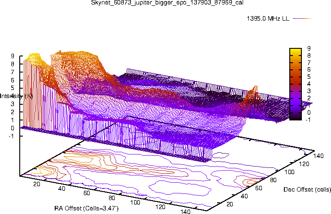The height and width of the screenshot is (214, 331).
Task: Click RA axis tick label 120
Action: pyautogui.click(x=161, y=207)
